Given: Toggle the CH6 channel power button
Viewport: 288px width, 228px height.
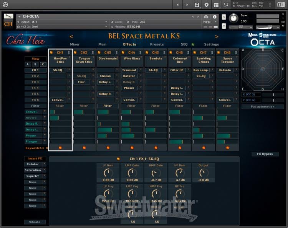Looking at the screenshot, I should (170, 52).
